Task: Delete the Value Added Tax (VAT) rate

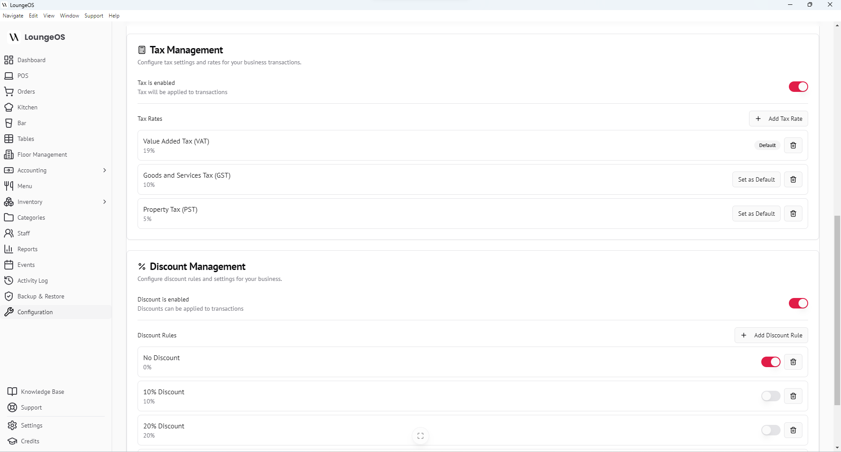Action: pos(793,145)
